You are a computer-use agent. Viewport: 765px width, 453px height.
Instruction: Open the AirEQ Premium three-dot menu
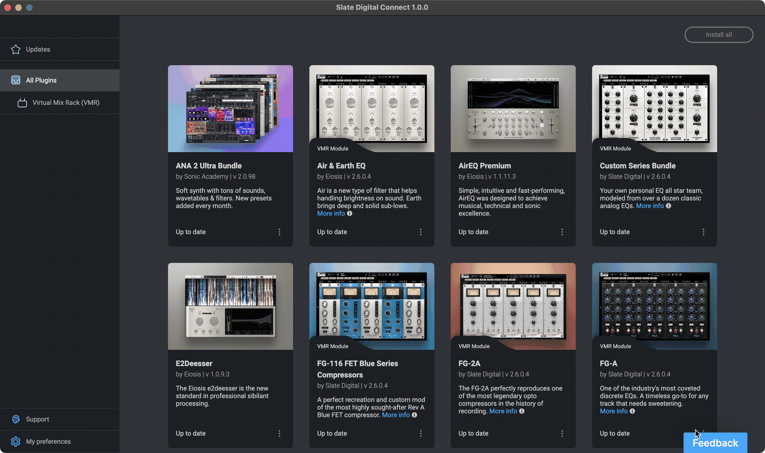coord(562,232)
